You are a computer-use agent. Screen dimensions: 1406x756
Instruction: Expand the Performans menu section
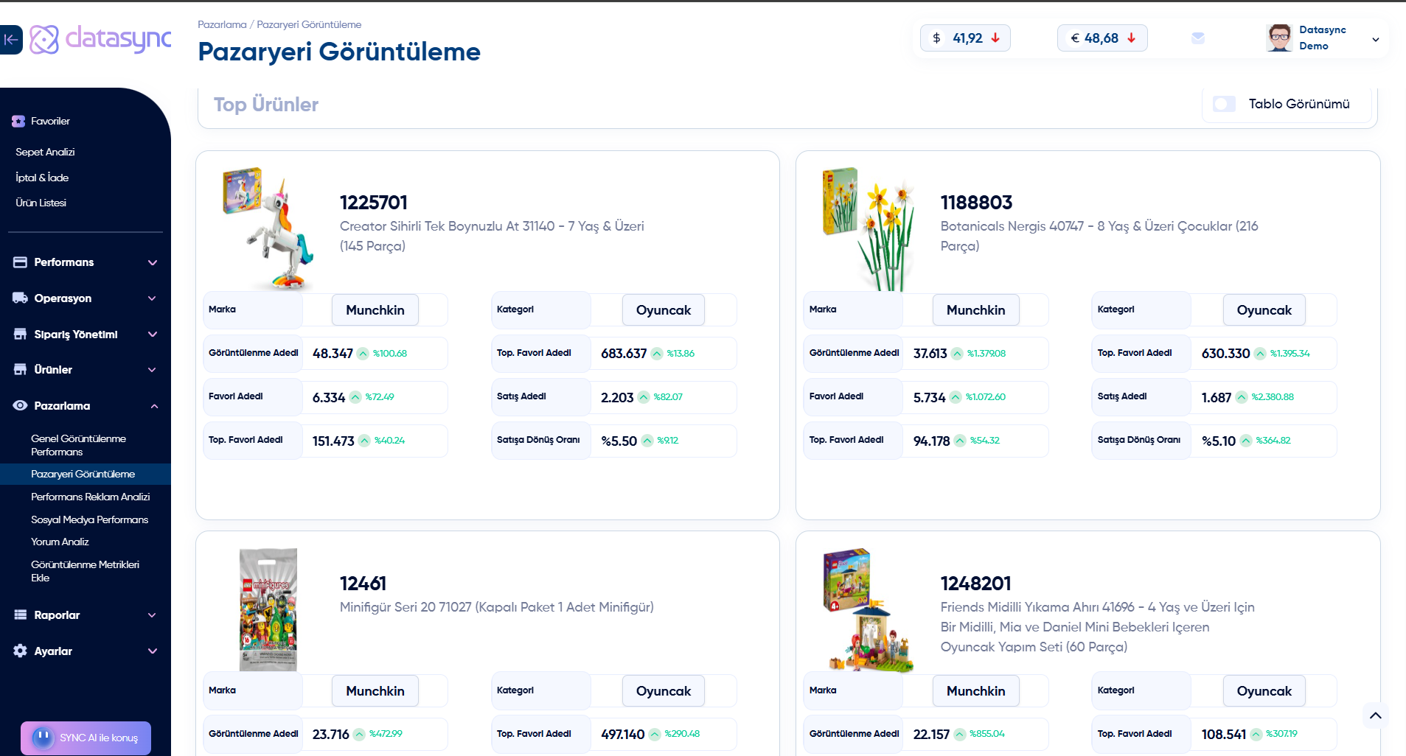tap(152, 263)
